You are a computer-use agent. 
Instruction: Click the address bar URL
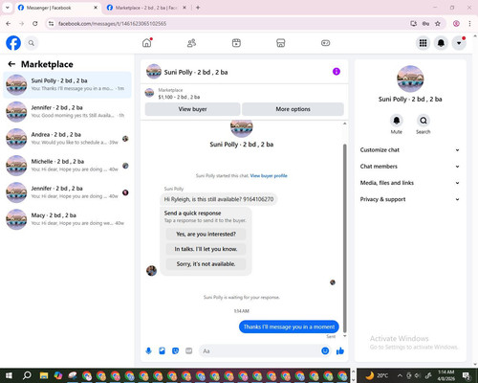[112, 24]
